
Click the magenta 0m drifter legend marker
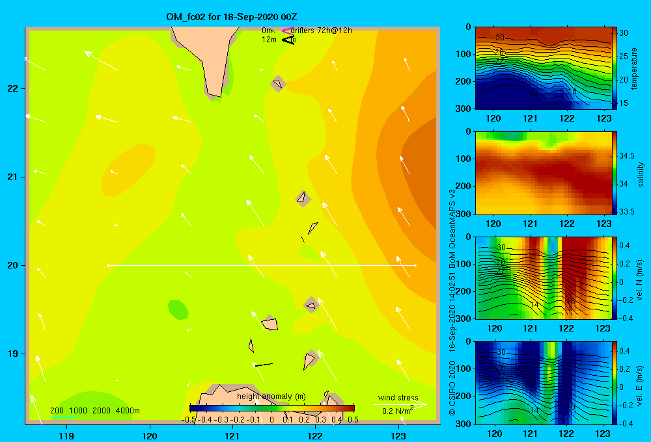click(287, 31)
